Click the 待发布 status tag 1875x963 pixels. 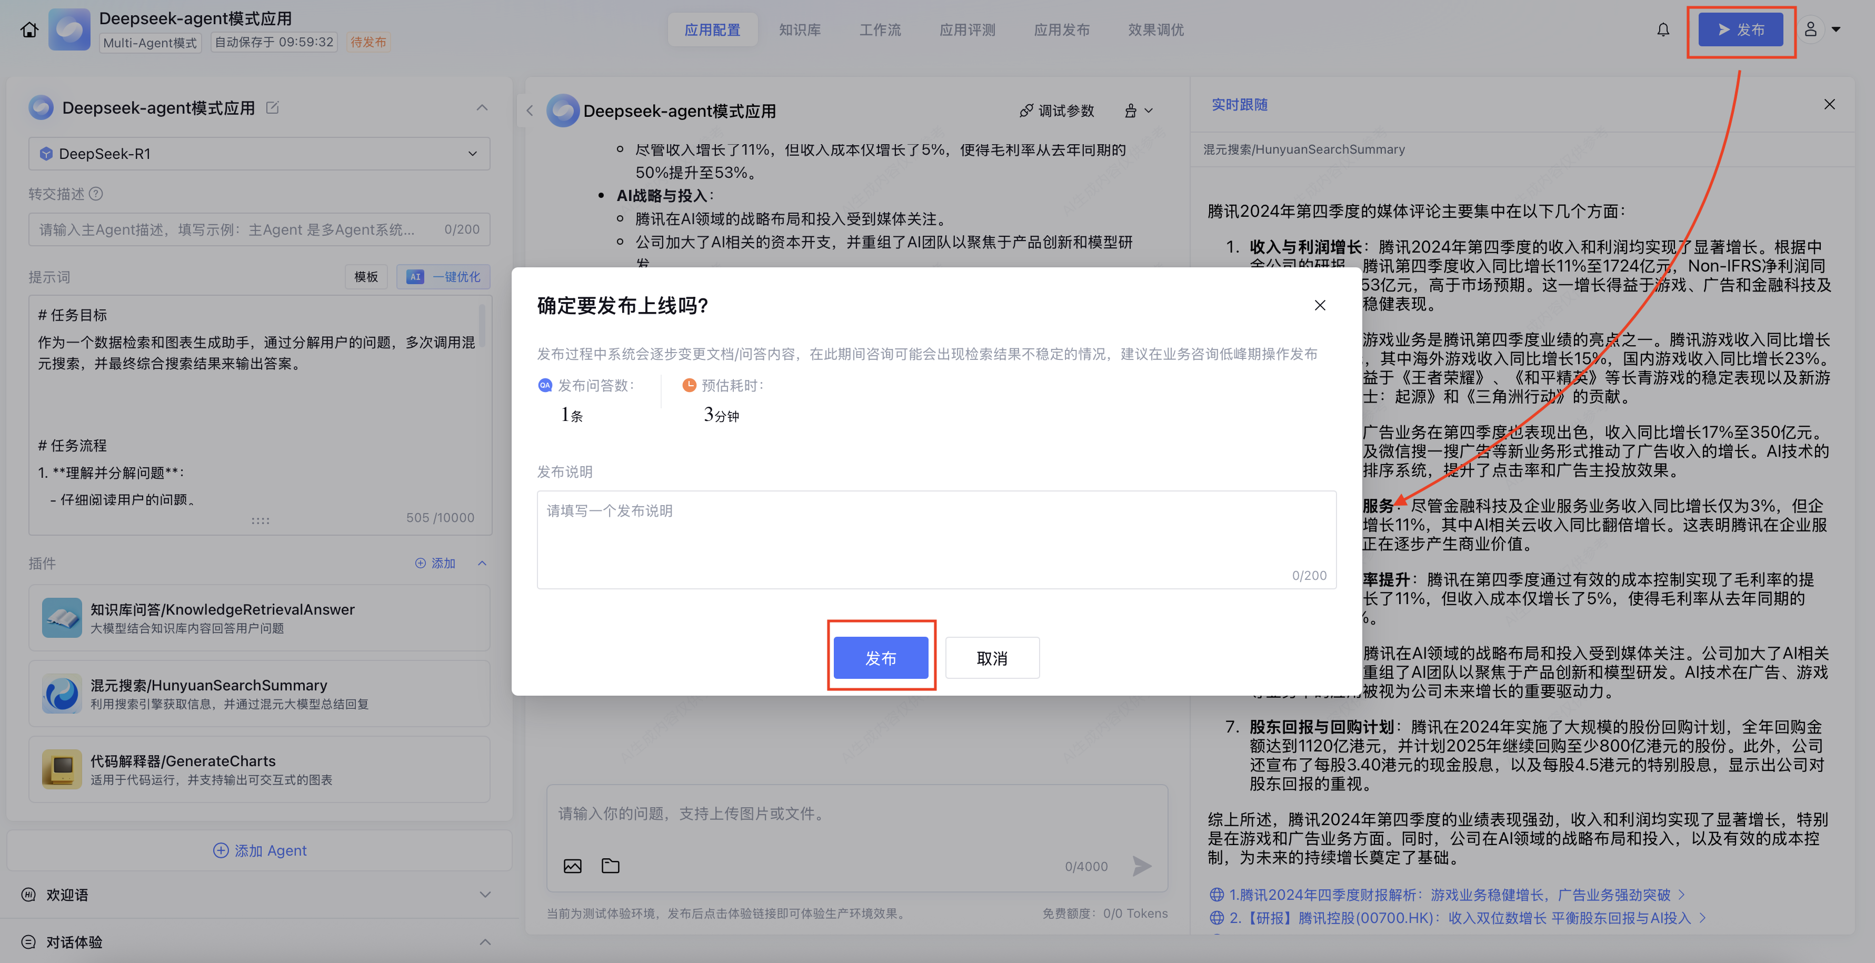point(368,42)
